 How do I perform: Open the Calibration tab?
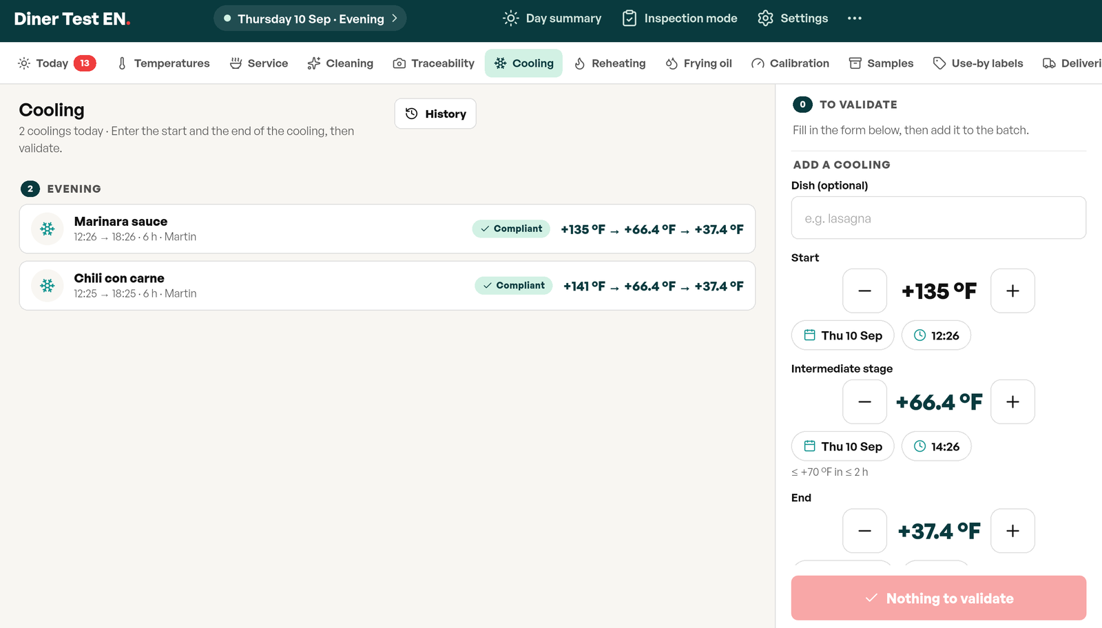[790, 63]
